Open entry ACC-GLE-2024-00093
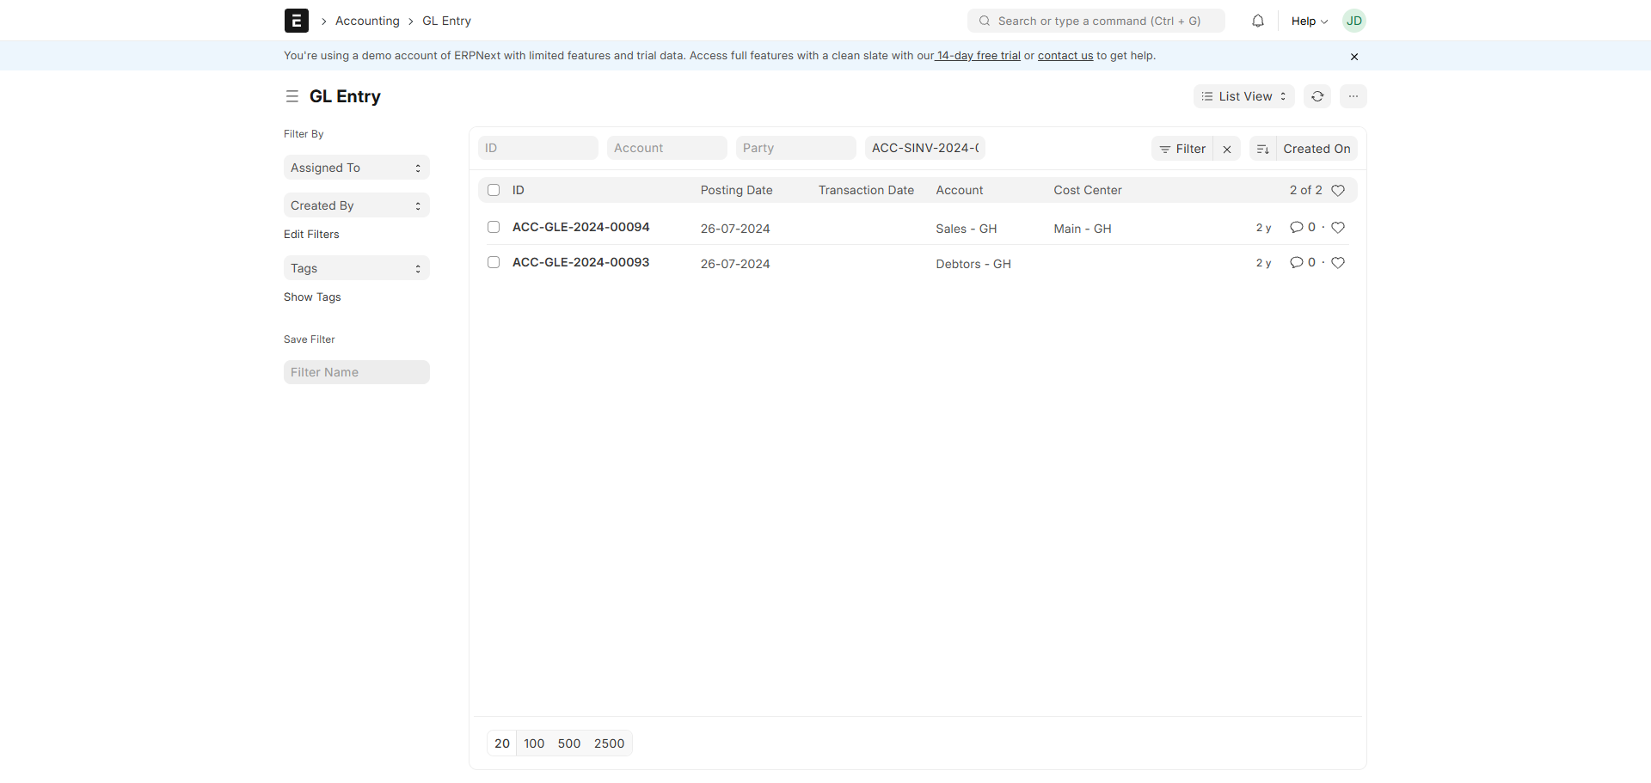Image resolution: width=1651 pixels, height=783 pixels. [581, 262]
